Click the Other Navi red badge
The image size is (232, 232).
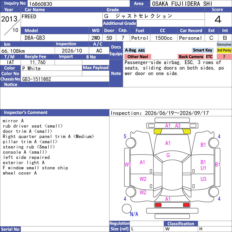tap(137, 57)
